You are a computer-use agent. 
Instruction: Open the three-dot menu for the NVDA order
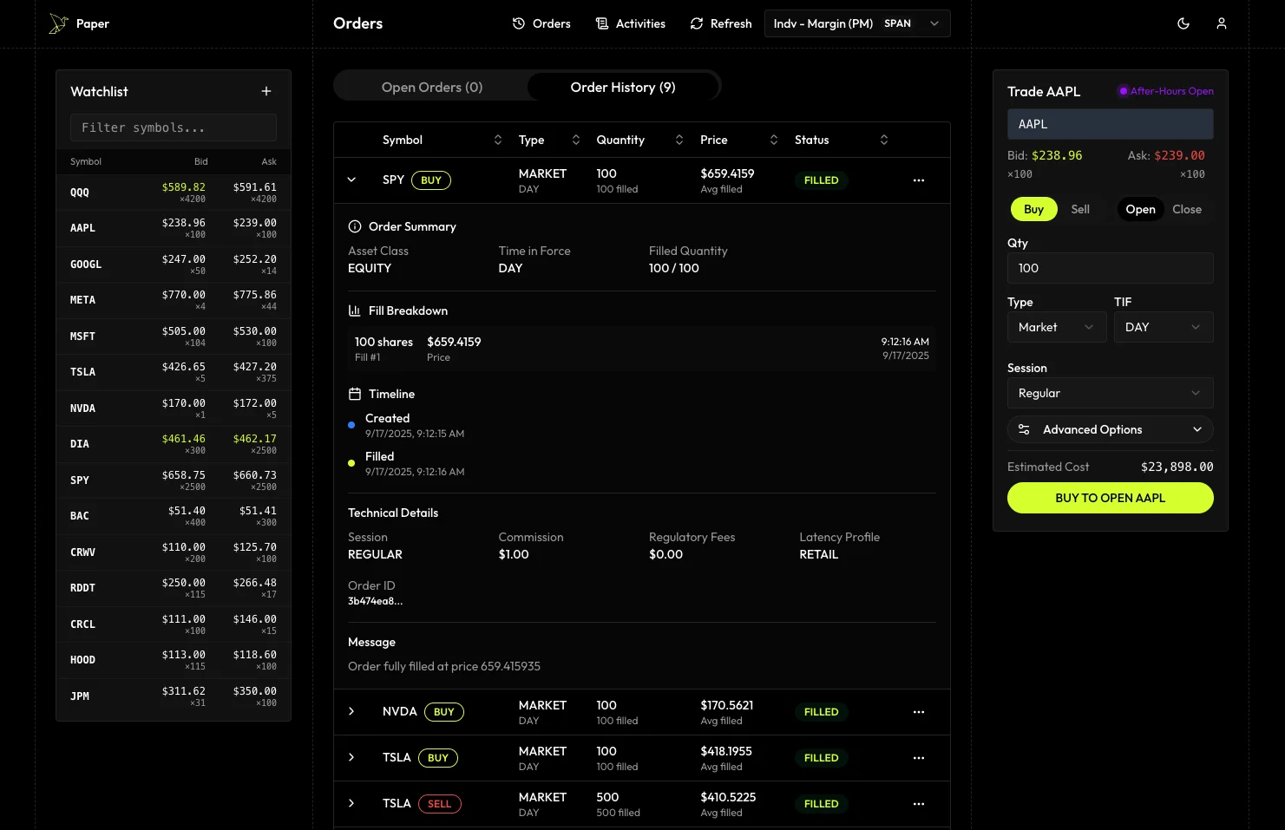tap(918, 712)
